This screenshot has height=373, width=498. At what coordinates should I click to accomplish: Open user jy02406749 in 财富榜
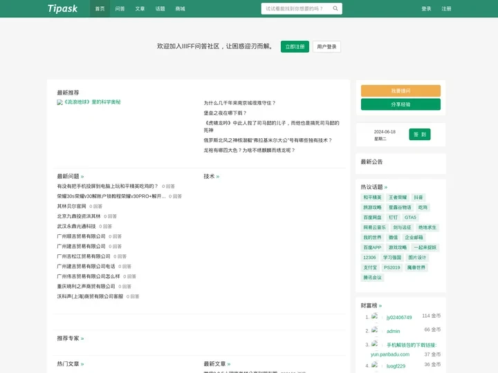point(399,318)
